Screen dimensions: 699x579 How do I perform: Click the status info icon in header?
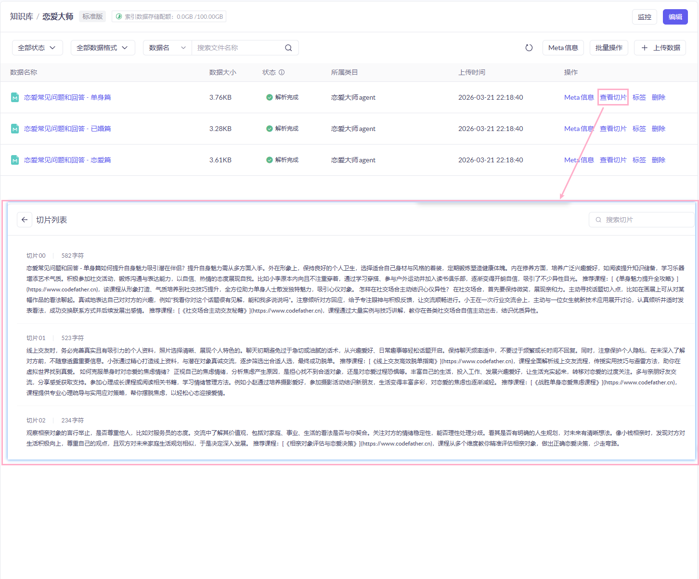click(282, 72)
